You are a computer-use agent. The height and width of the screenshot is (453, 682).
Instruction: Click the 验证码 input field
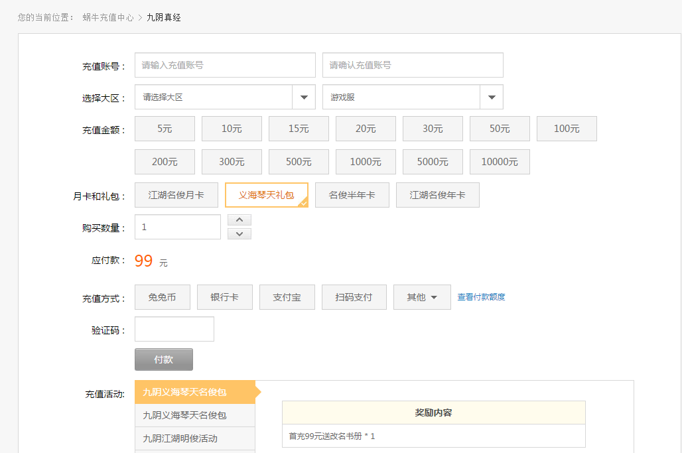[174, 329]
